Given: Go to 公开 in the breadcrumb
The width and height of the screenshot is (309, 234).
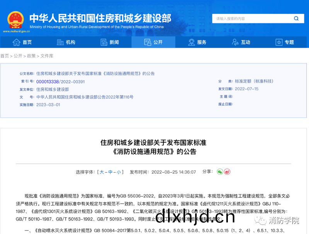Looking at the screenshot, I should pos(18,56).
